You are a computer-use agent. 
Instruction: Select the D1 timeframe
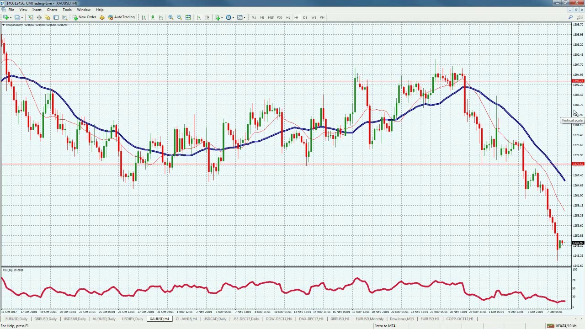click(x=305, y=17)
